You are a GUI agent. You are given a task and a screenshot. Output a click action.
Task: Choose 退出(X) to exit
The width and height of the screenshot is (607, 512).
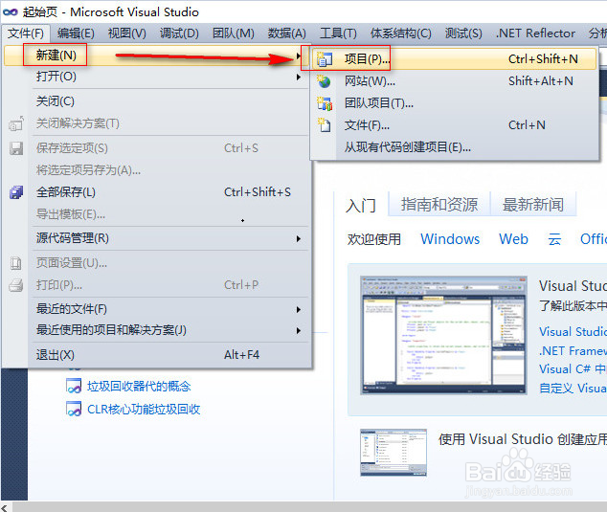tap(155, 355)
